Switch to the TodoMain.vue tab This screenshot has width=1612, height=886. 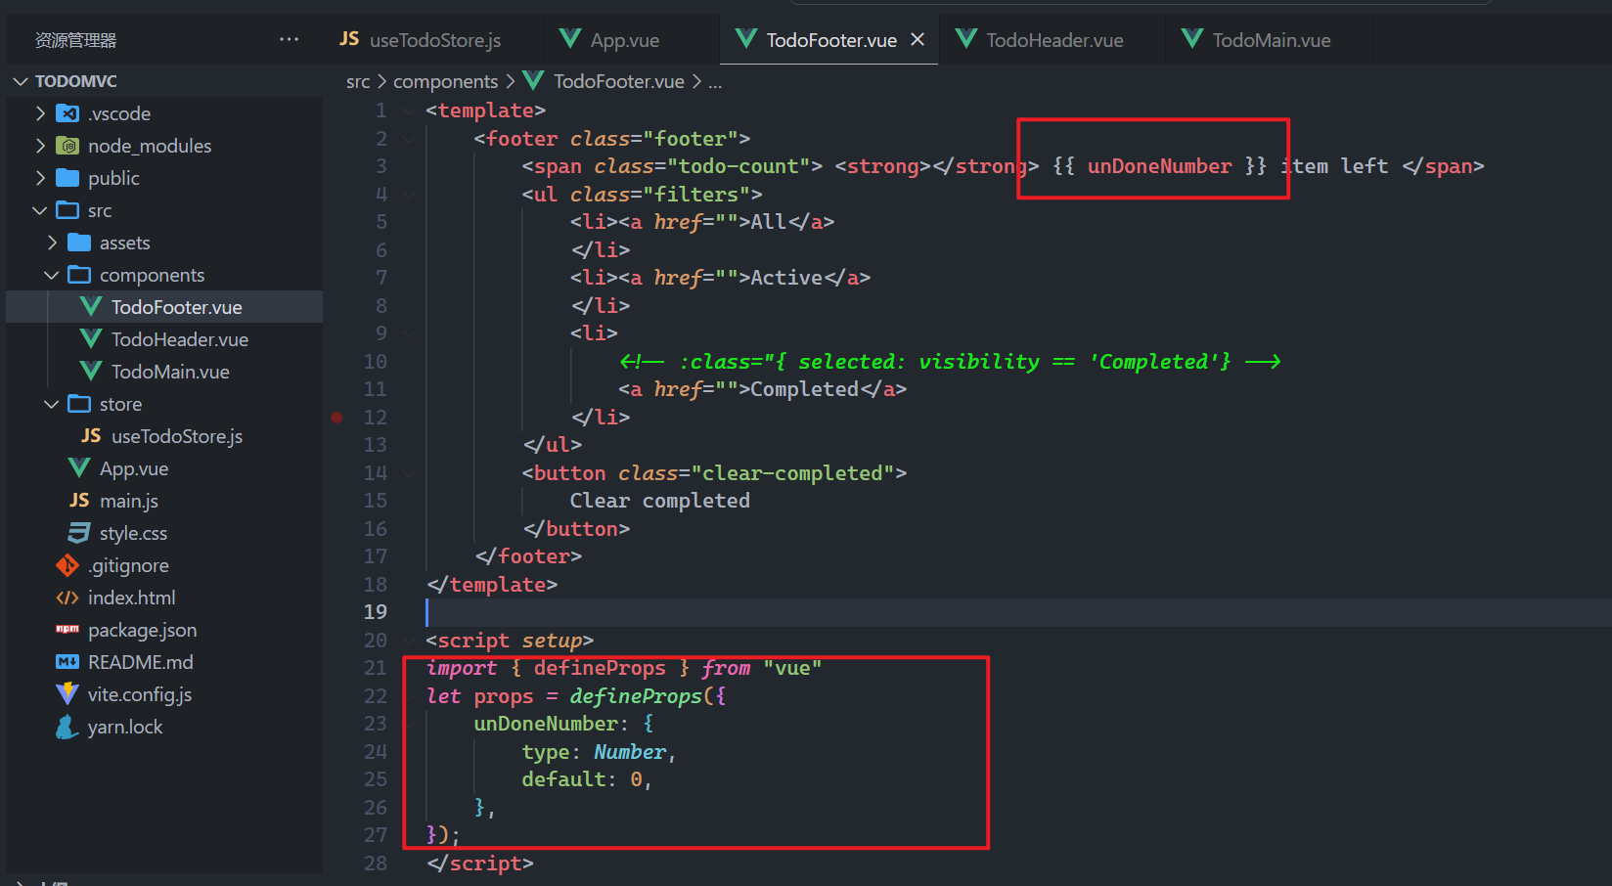1272,40
